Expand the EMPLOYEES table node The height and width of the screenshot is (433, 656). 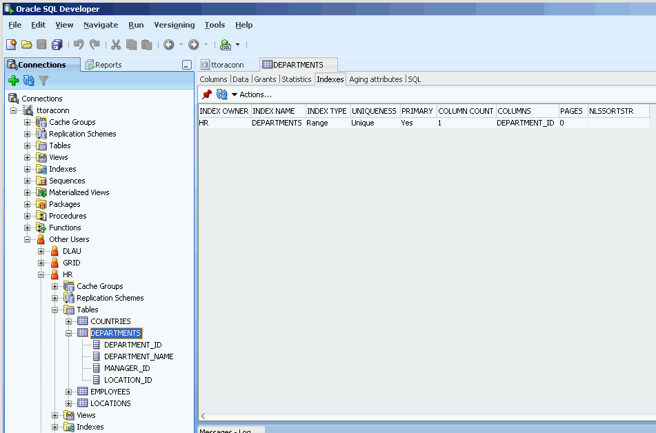click(68, 391)
